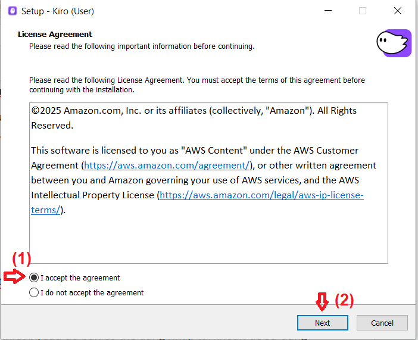
Task: Minimize the Kiro Setup window
Action: 328,11
